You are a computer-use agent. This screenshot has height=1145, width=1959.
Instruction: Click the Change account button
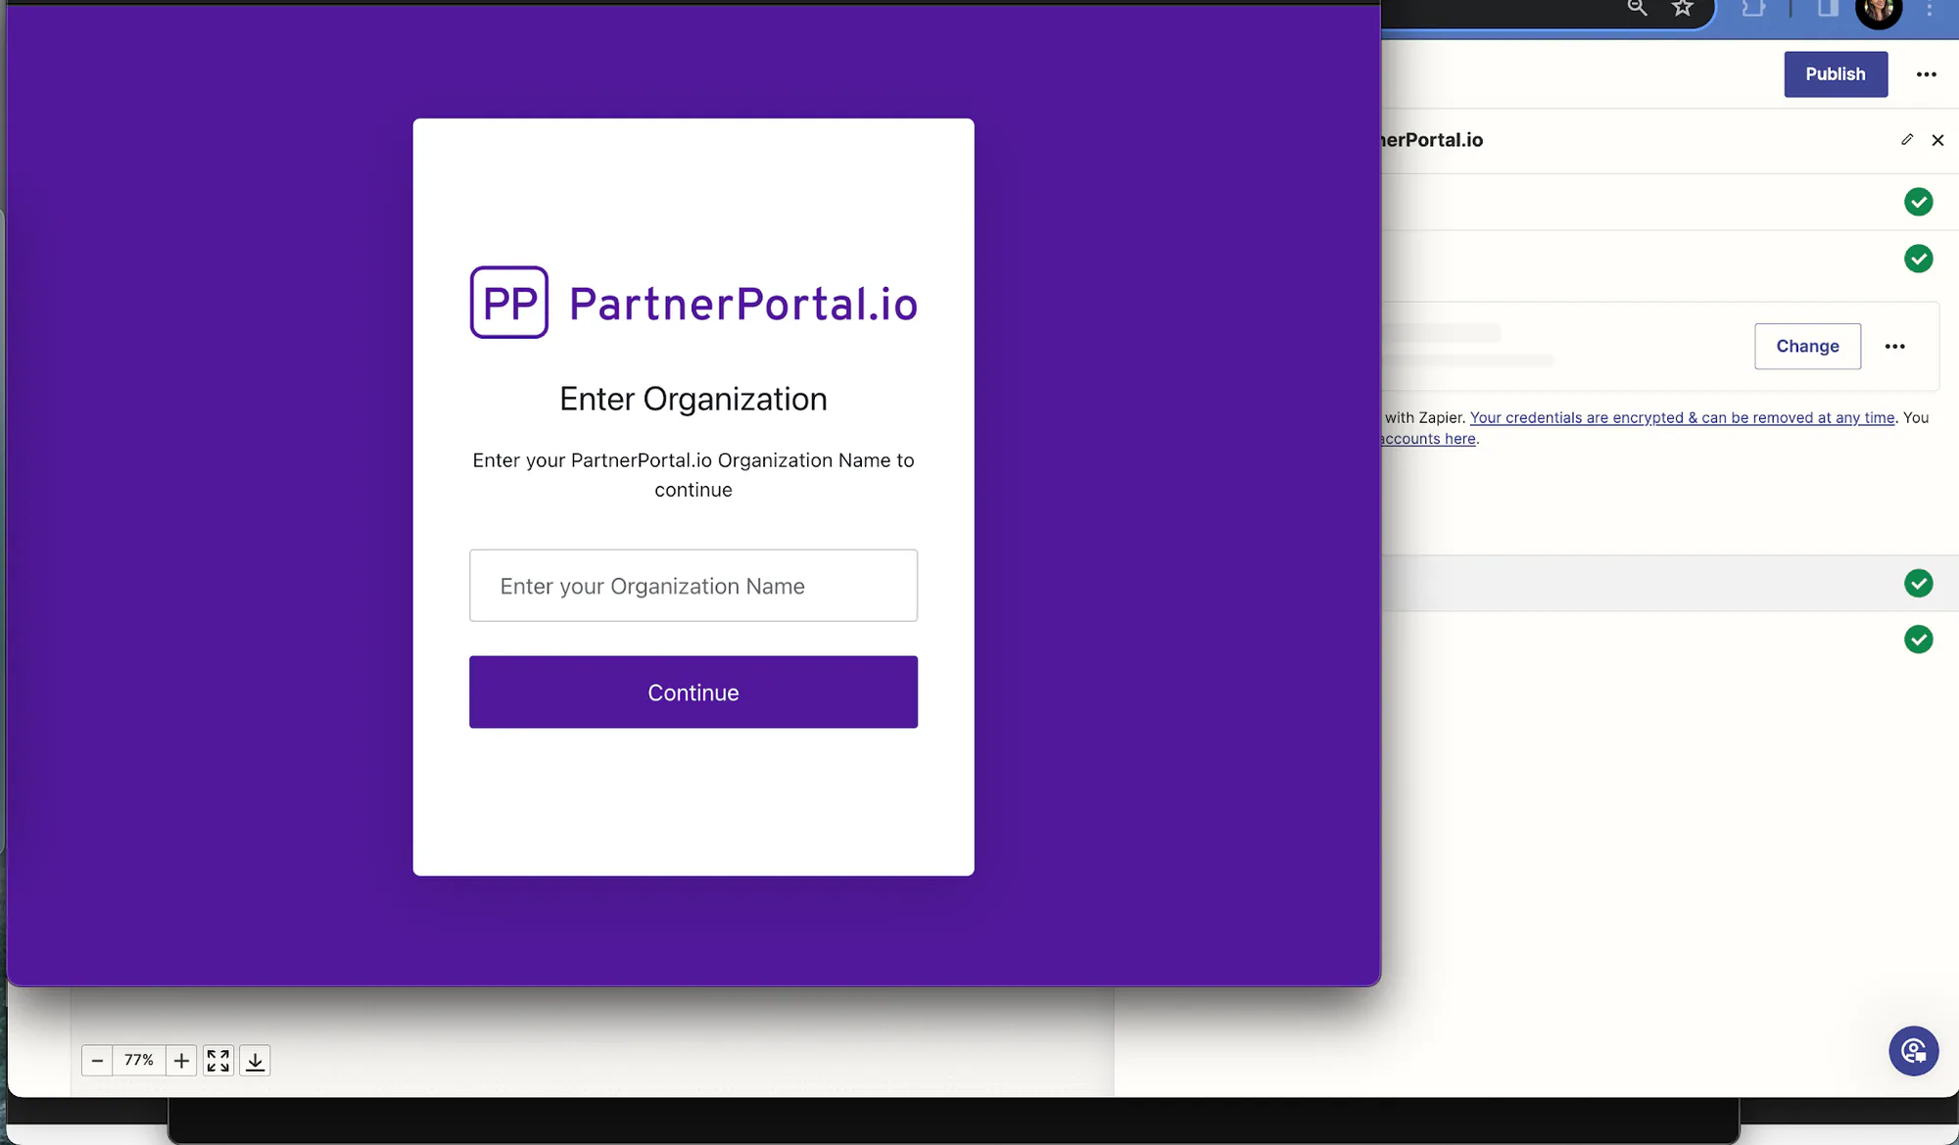[1807, 347]
